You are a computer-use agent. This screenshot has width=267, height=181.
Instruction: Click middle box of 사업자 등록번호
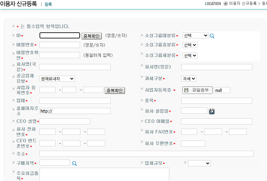pos(69,90)
